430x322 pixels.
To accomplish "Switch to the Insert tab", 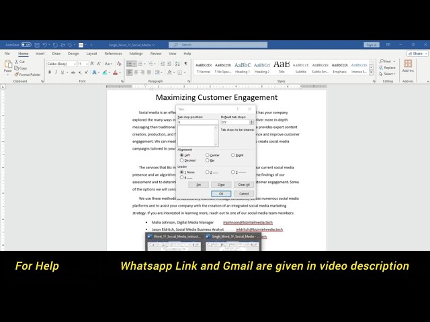I will tap(40, 54).
